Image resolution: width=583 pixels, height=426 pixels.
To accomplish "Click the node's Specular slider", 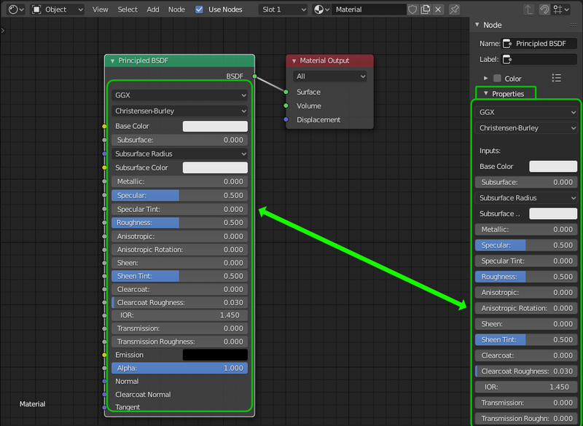I will point(180,195).
